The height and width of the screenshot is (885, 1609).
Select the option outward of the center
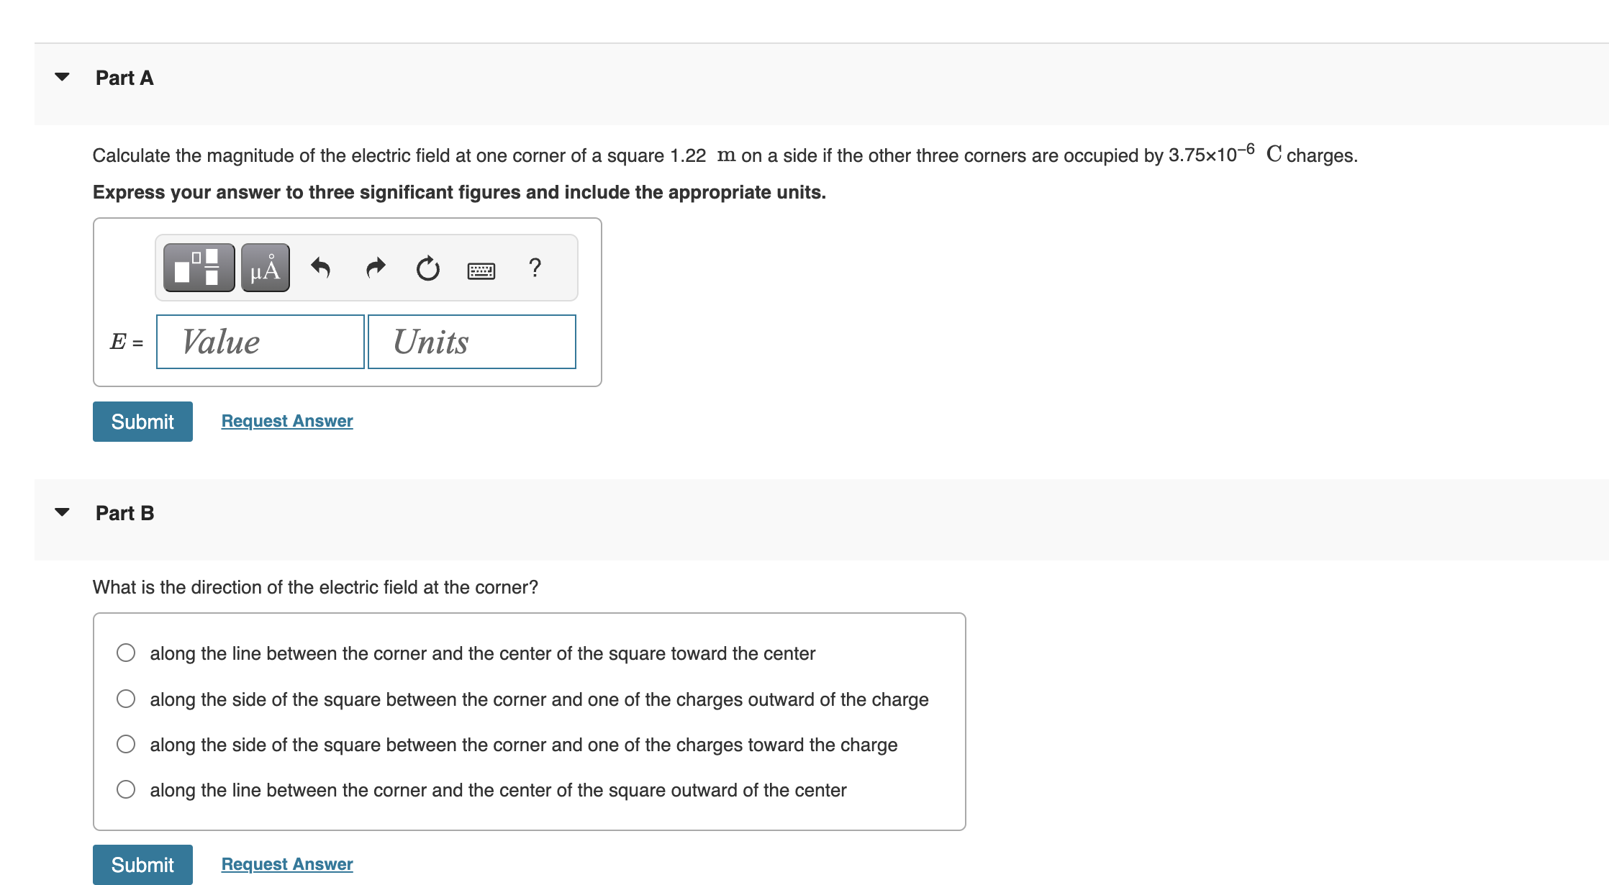(126, 789)
